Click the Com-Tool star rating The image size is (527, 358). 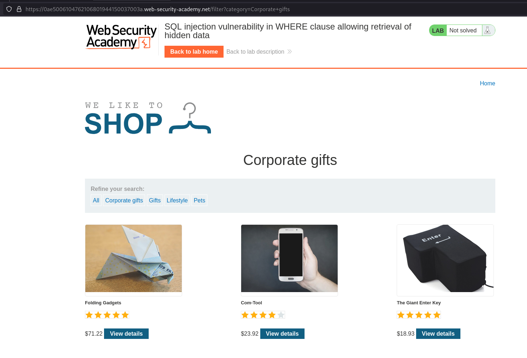pyautogui.click(x=263, y=315)
